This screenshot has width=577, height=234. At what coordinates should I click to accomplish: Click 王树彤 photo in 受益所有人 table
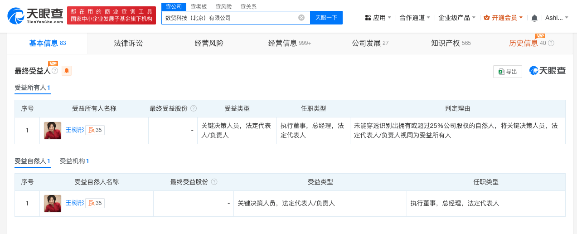click(x=53, y=131)
